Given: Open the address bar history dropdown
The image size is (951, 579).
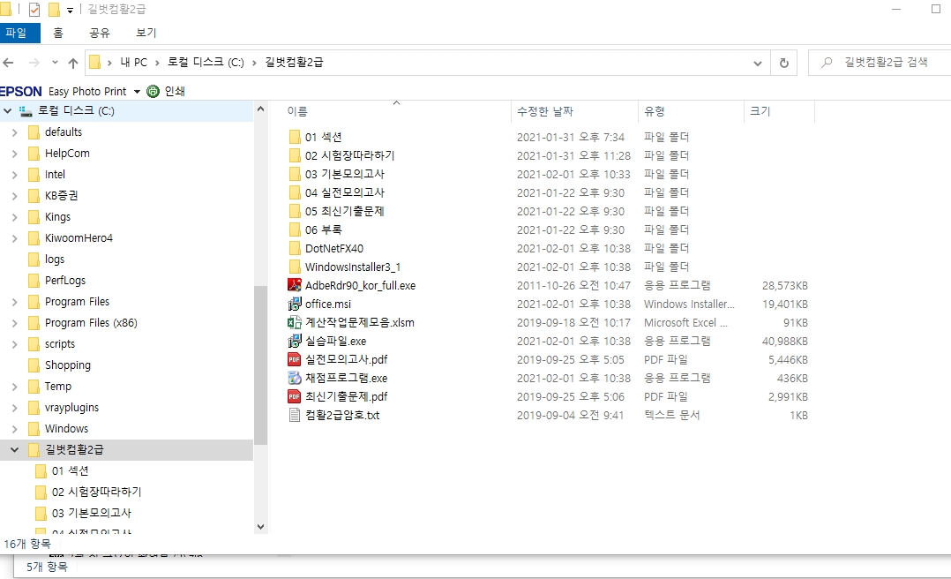Looking at the screenshot, I should (757, 63).
